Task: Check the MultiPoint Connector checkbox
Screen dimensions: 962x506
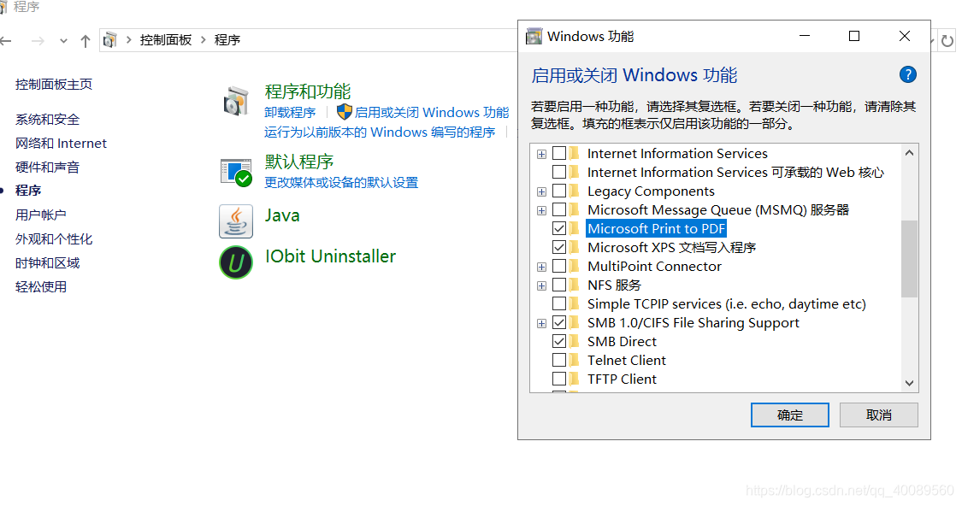Action: (x=559, y=266)
